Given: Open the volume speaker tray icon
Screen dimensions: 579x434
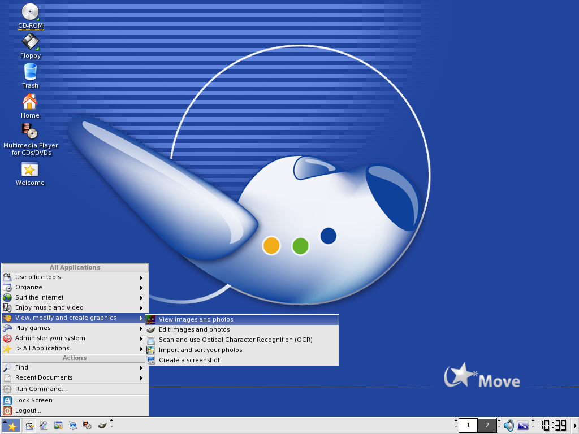Looking at the screenshot, I should [509, 426].
